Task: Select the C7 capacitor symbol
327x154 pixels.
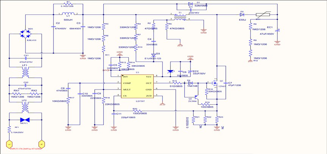Action: click(226, 83)
